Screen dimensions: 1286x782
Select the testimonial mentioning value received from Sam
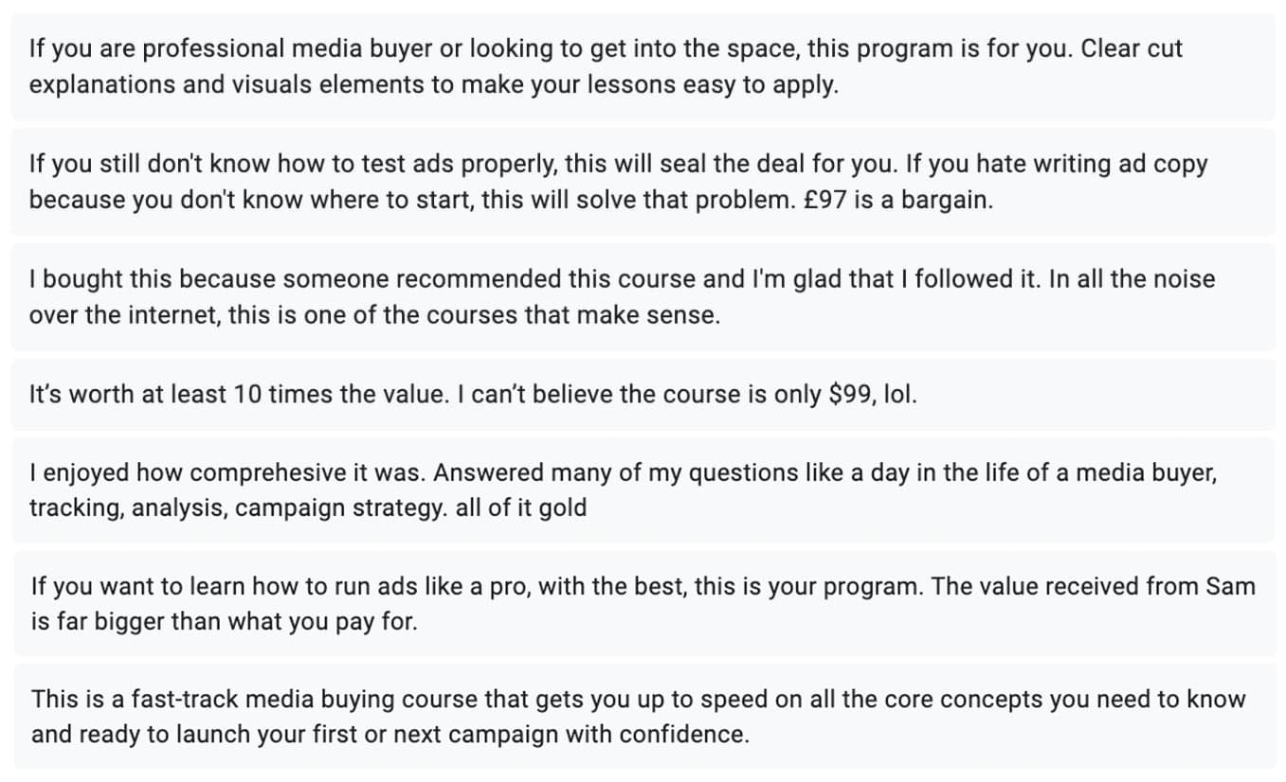pos(643,605)
